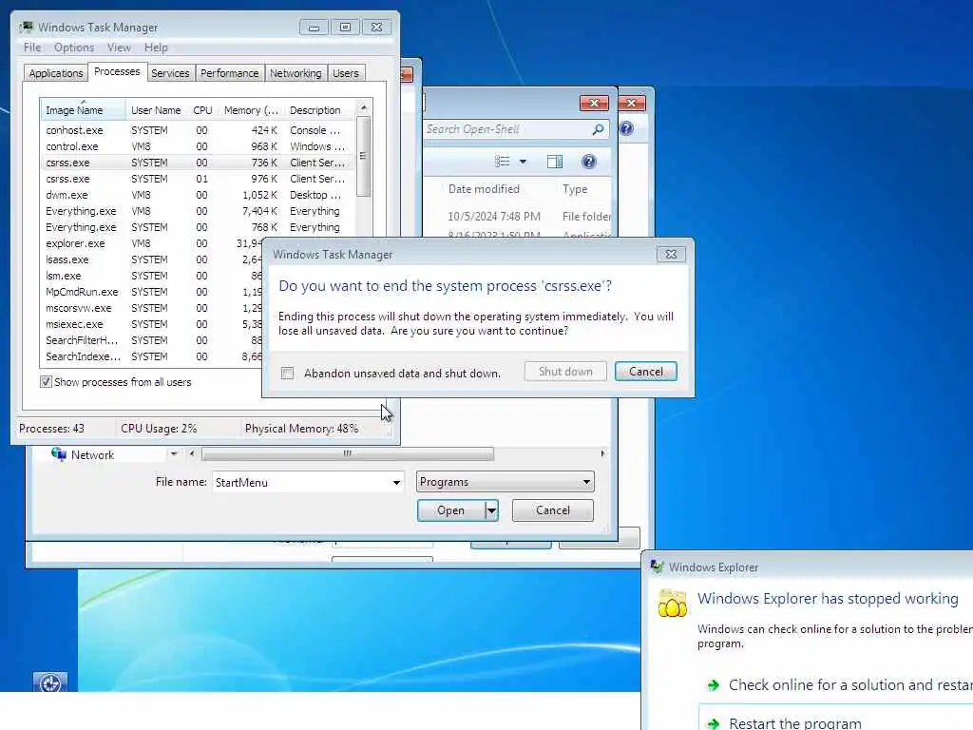
Task: Select the explorer.exe process row
Action: (x=152, y=243)
